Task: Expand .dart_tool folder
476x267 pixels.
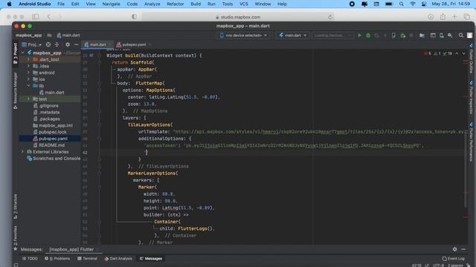Action: coord(28,59)
